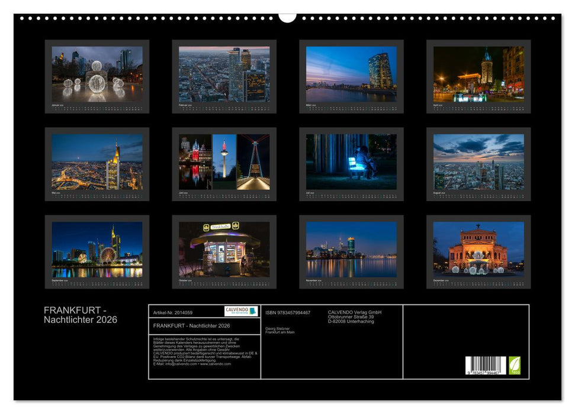
Task: Select the April illuminated tower street photo
Action: click(x=478, y=74)
